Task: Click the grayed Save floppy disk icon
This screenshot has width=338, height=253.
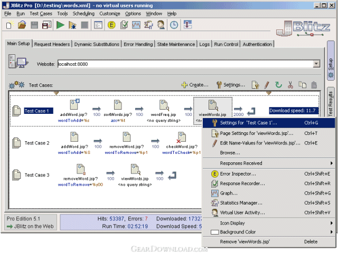Action: click(x=34, y=25)
